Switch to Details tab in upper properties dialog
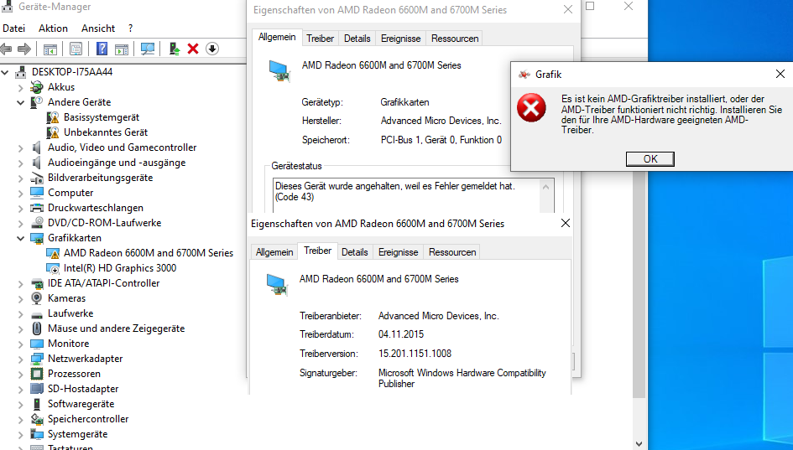 [357, 39]
